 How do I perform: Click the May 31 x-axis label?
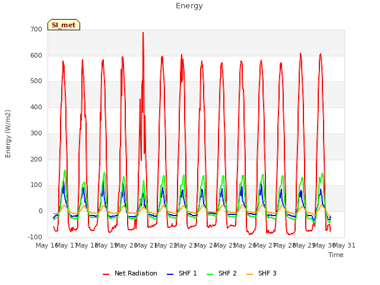coord(344,245)
